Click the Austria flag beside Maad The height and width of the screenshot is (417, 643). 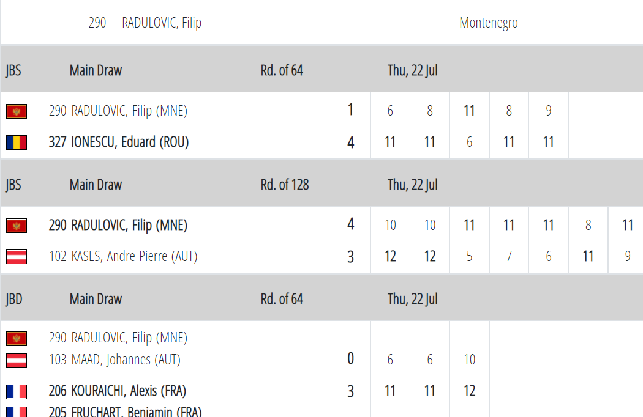[17, 360]
